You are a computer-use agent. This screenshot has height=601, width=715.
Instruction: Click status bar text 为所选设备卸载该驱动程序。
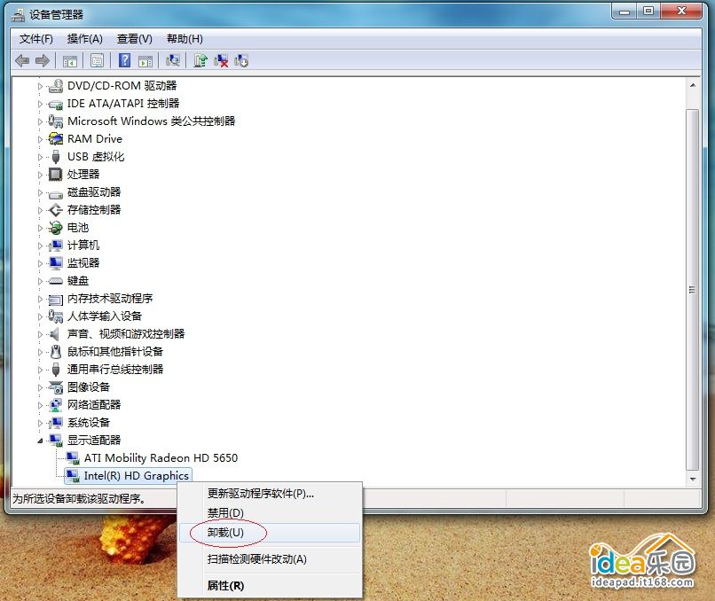point(79,499)
